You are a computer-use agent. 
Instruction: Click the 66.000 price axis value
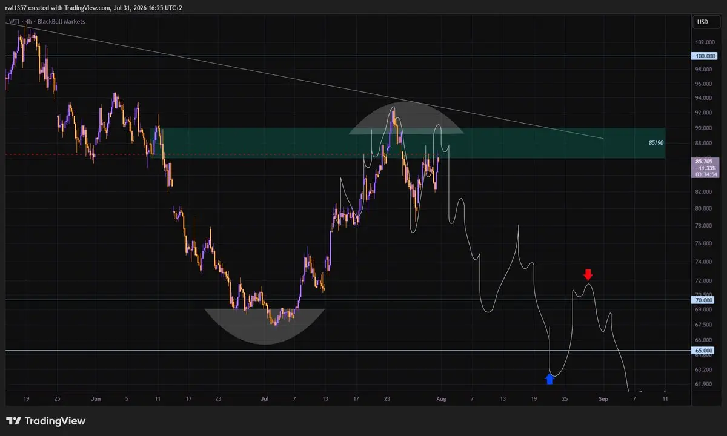(x=705, y=340)
